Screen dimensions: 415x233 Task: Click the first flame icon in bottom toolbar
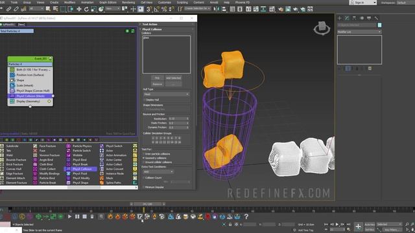pos(110,217)
